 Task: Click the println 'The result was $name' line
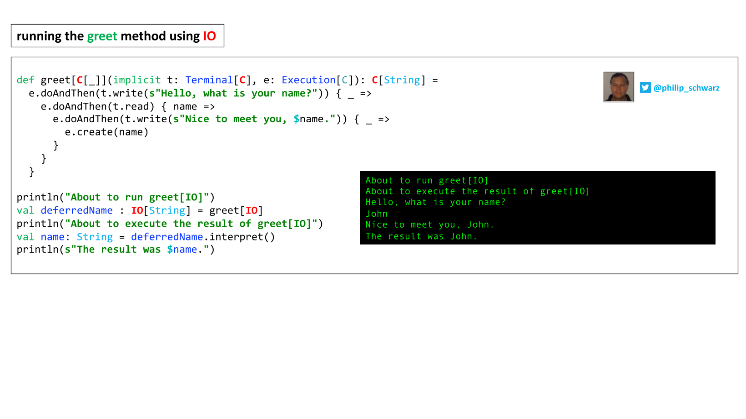point(116,249)
